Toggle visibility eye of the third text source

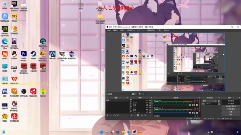pyautogui.click(x=147, y=105)
